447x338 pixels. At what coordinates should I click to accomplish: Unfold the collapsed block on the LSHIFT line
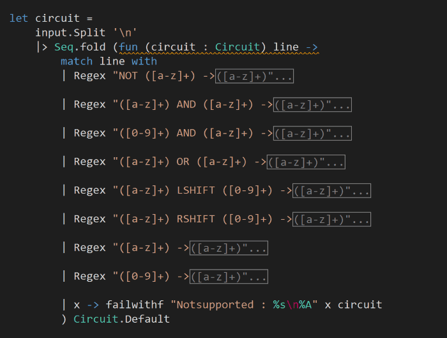(x=331, y=190)
